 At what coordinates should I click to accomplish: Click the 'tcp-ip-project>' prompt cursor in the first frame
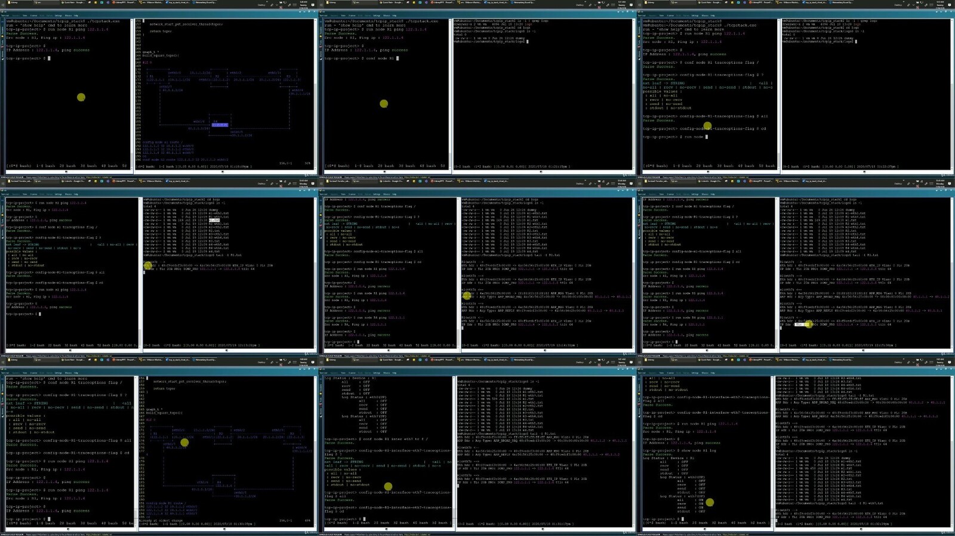point(49,58)
